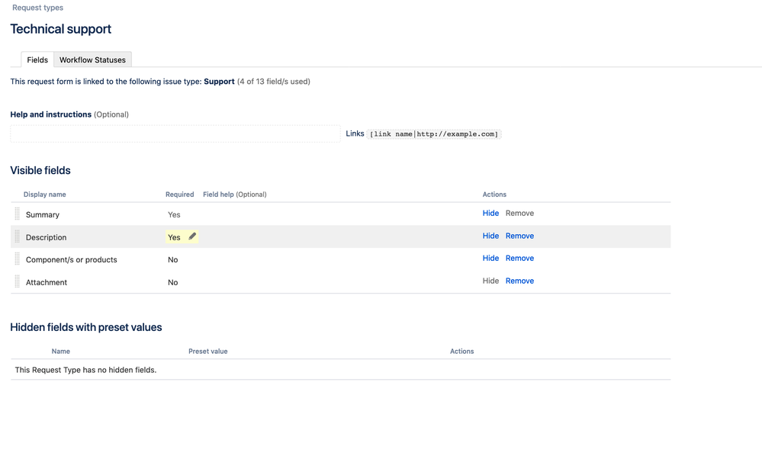Switch to the Fields tab
762x453 pixels.
(37, 59)
